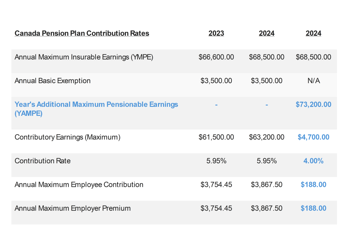The image size is (342, 225).
Task: Click the blue 4.00% contribution rate
Action: coord(313,161)
